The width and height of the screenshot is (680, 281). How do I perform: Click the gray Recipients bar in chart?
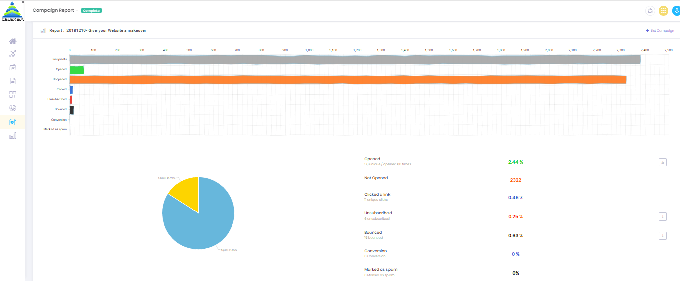(x=354, y=60)
